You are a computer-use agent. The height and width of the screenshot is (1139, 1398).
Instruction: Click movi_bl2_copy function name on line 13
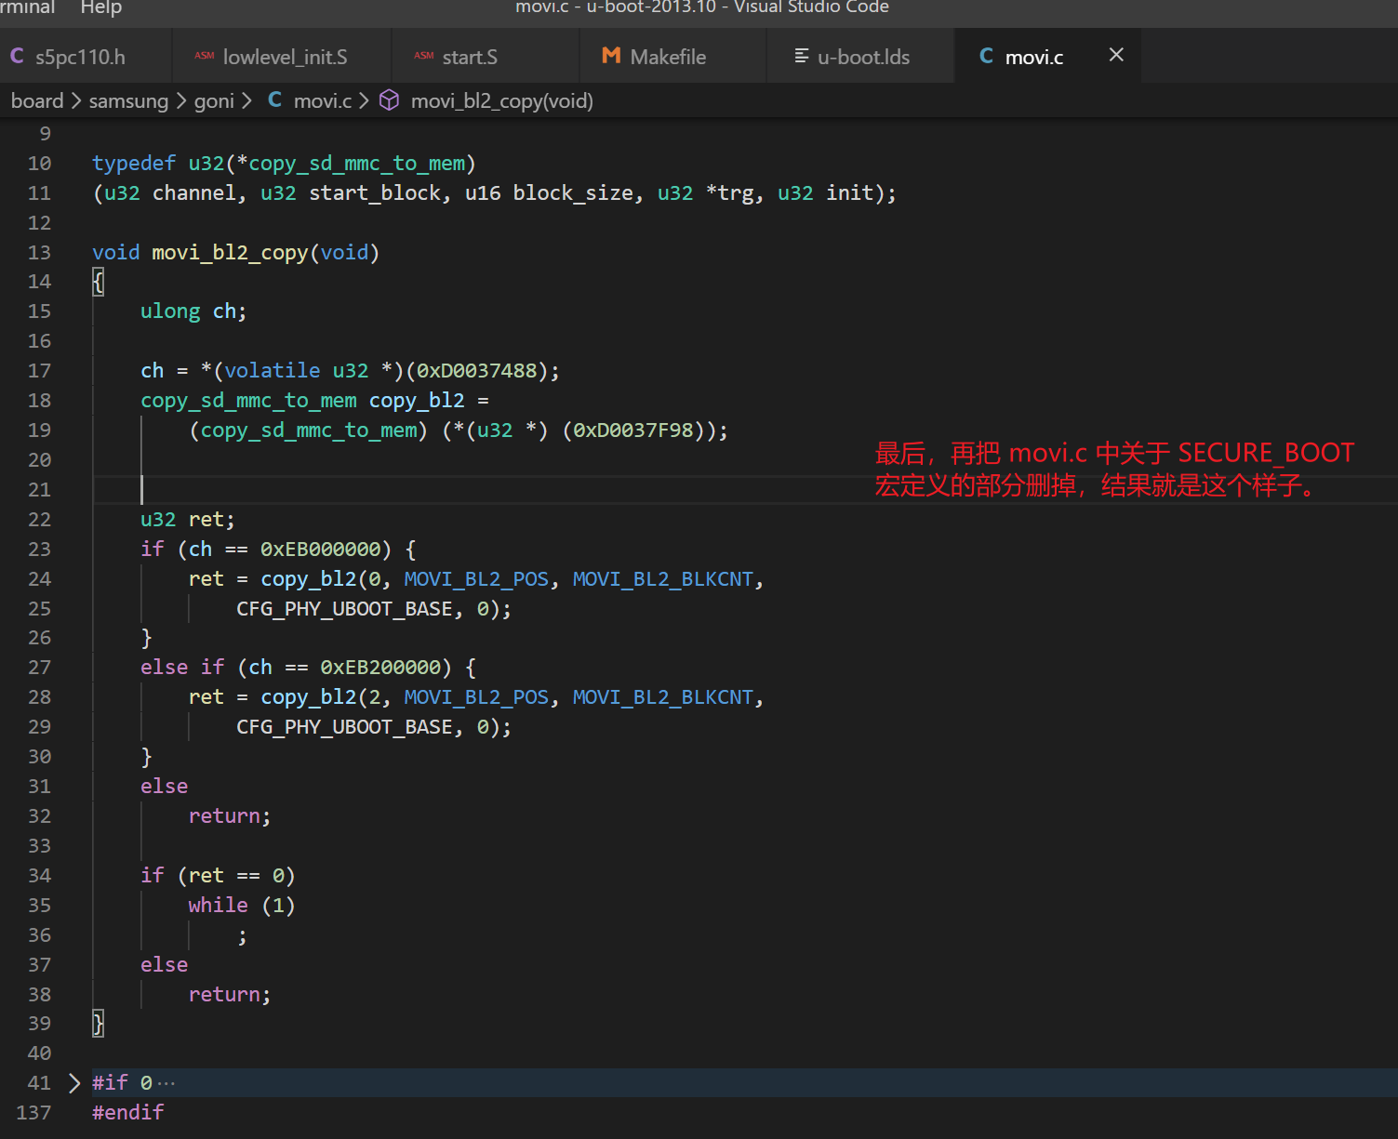(230, 252)
